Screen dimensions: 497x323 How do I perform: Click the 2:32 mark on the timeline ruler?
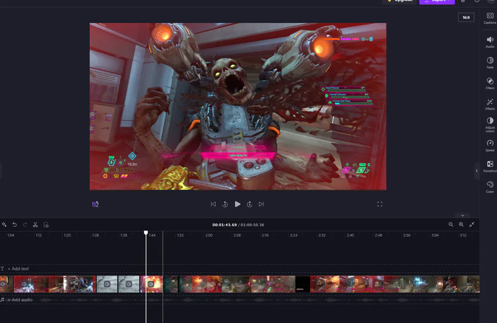point(322,235)
